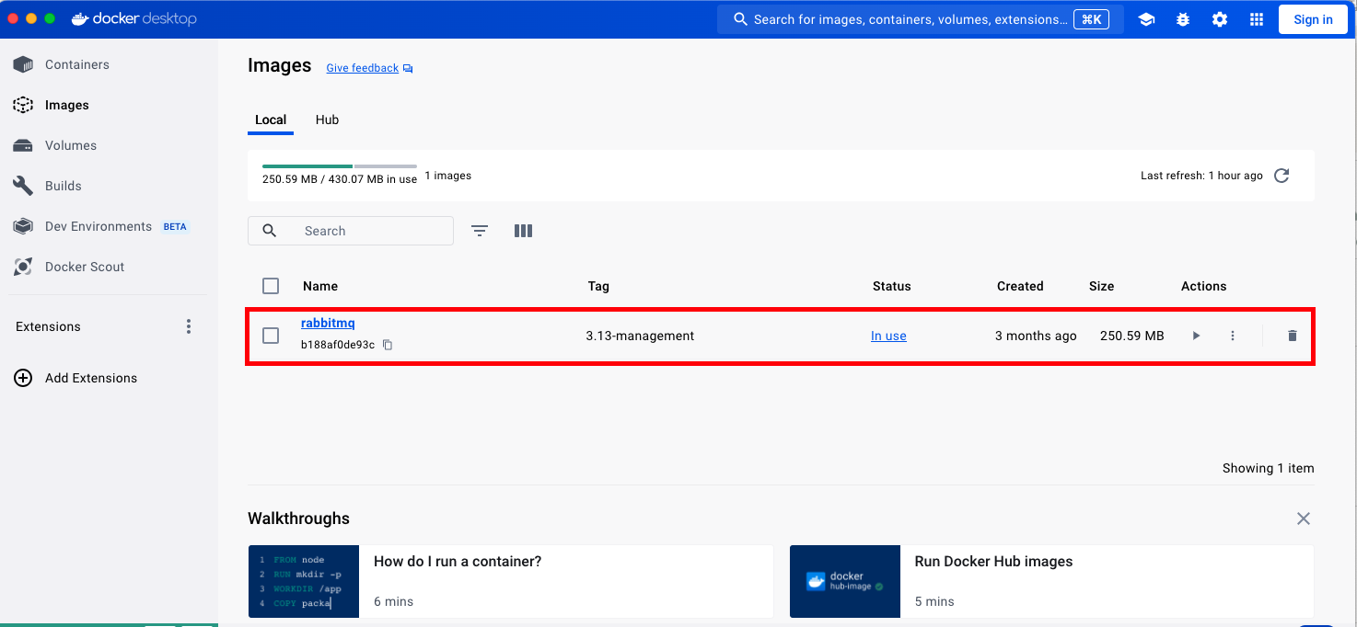Open the rabbitmq image details link
Image resolution: width=1357 pixels, height=627 pixels.
(328, 323)
